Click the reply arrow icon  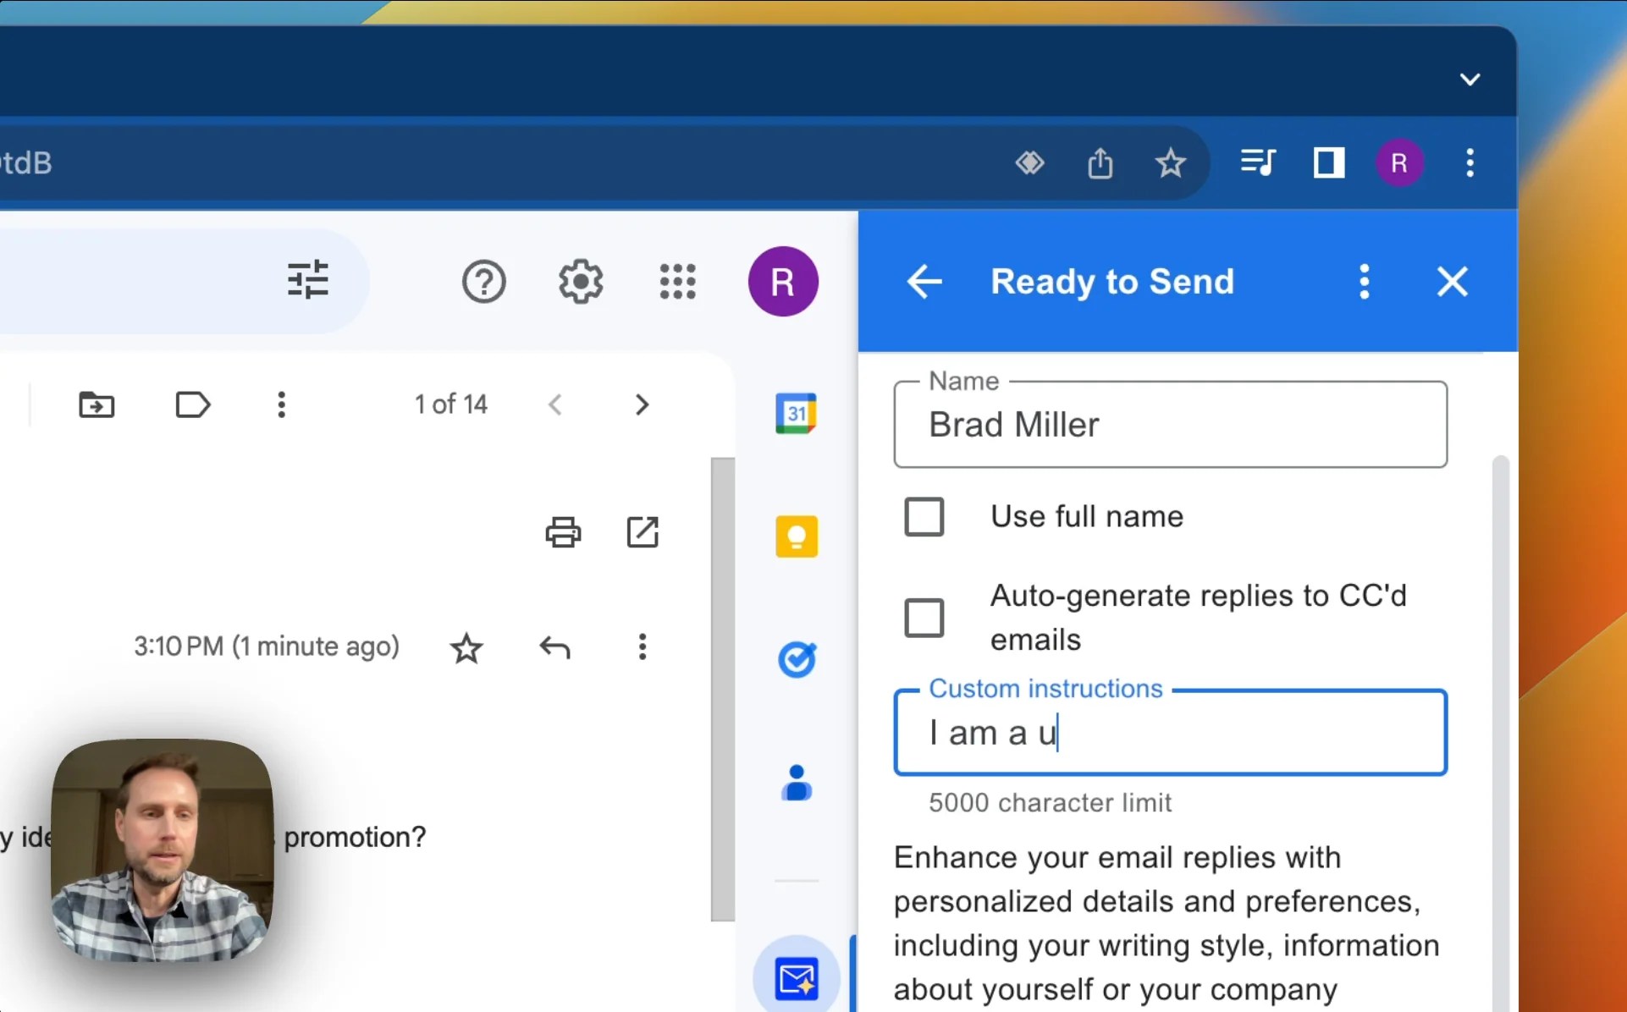point(554,647)
